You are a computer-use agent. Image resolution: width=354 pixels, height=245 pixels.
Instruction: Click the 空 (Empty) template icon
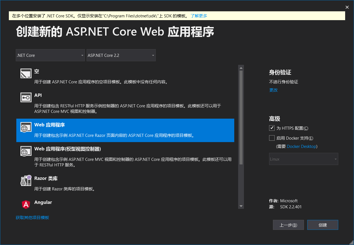pos(26,73)
